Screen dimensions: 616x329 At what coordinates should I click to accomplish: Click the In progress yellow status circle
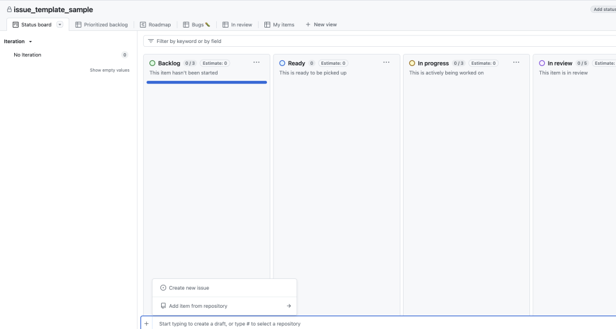412,63
